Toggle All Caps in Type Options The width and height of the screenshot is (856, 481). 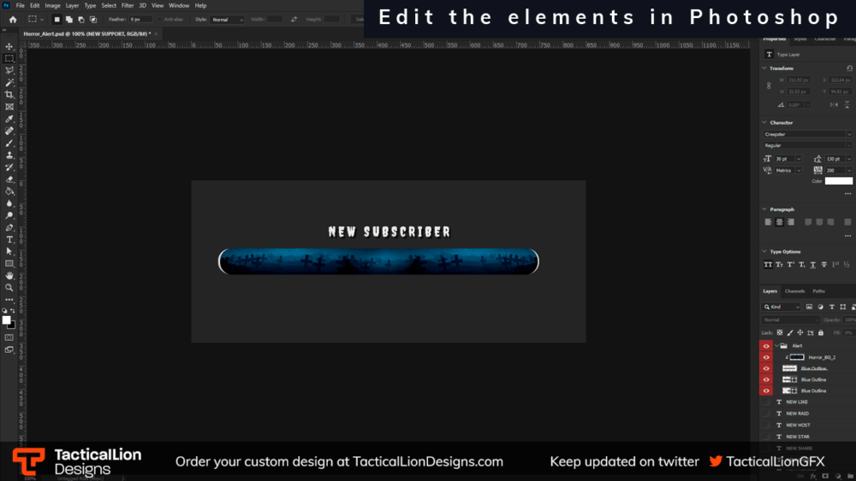coord(768,265)
